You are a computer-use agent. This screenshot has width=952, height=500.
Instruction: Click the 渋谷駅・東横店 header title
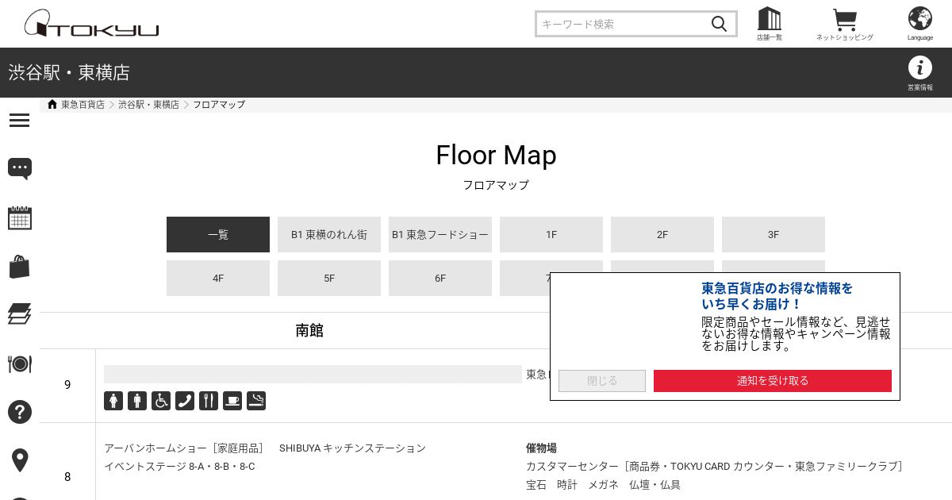point(69,73)
